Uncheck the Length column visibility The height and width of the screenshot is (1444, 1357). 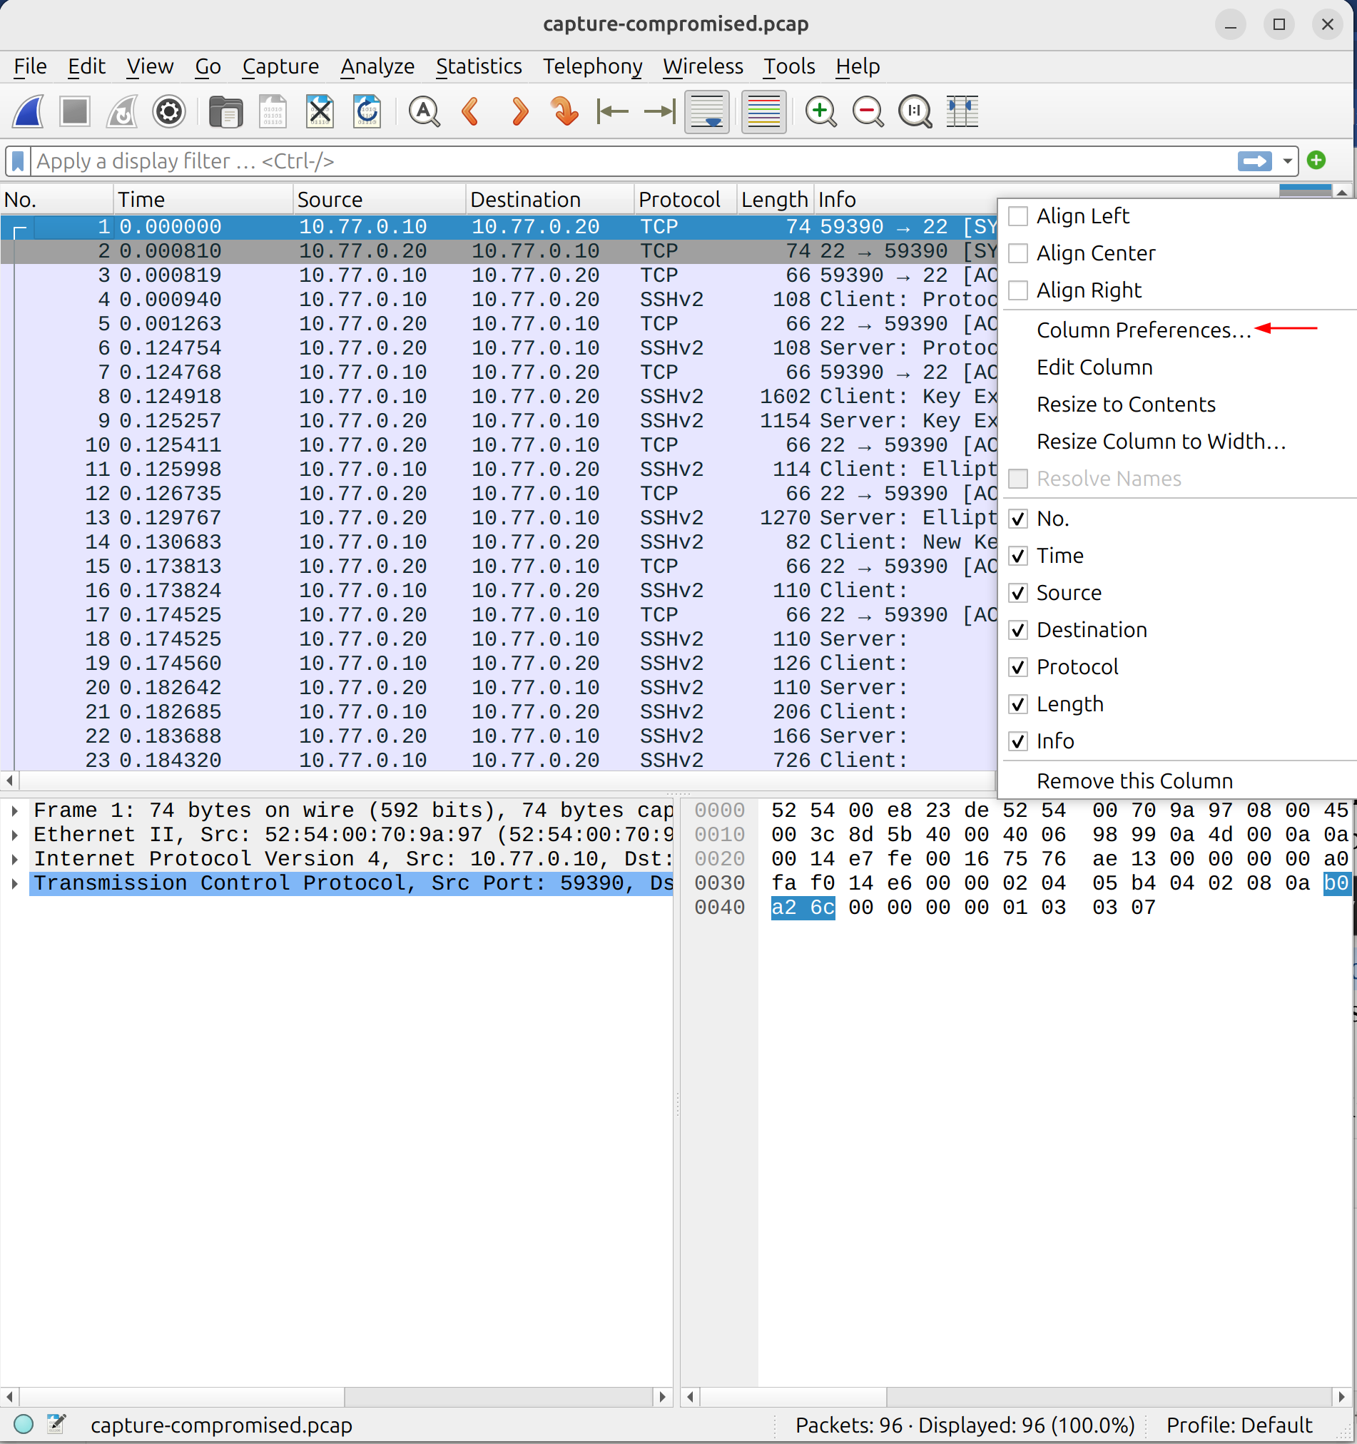[x=1019, y=704]
